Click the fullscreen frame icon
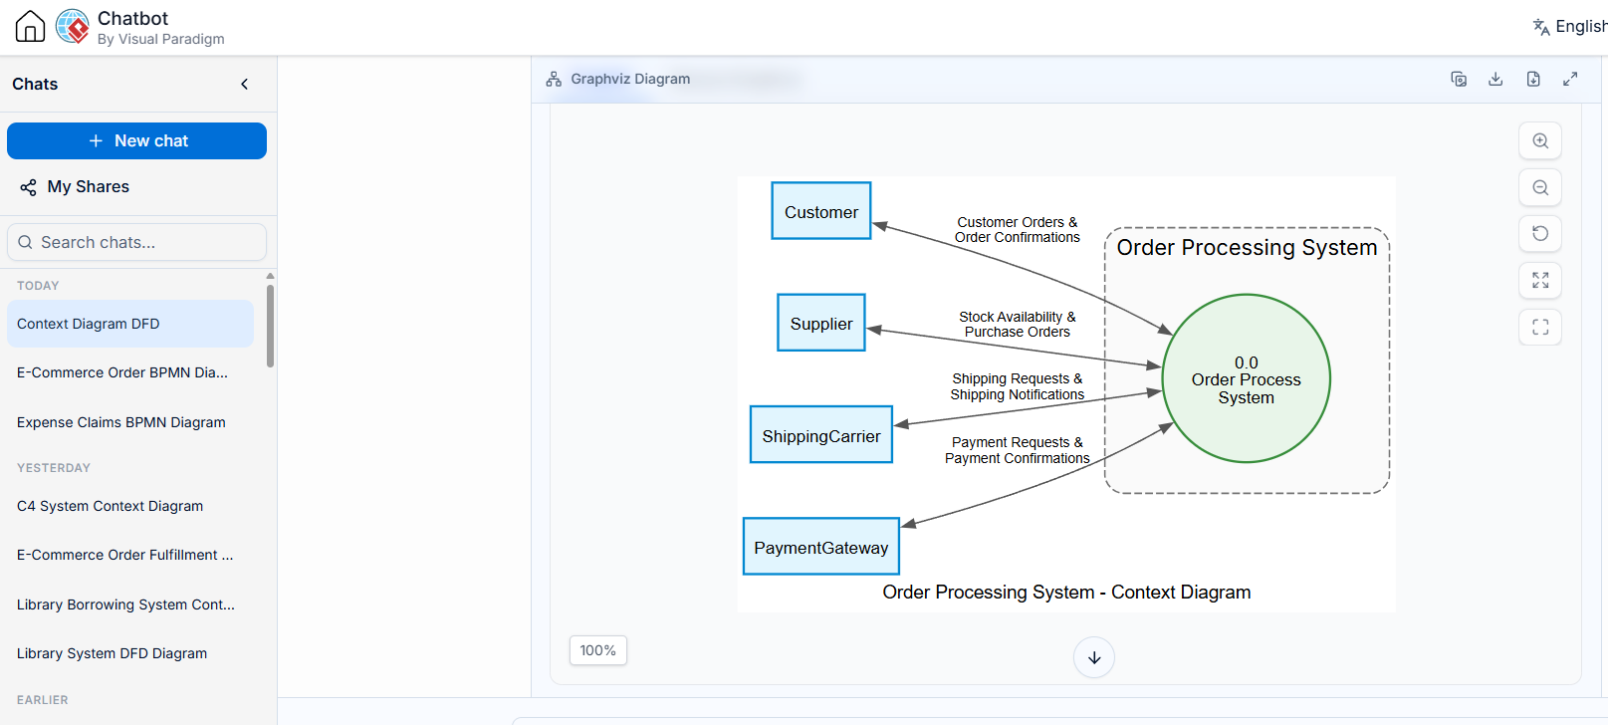Image resolution: width=1608 pixels, height=725 pixels. (x=1540, y=327)
